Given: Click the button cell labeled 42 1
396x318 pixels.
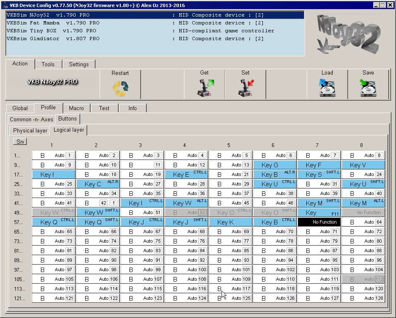Looking at the screenshot, I should (98, 203).
